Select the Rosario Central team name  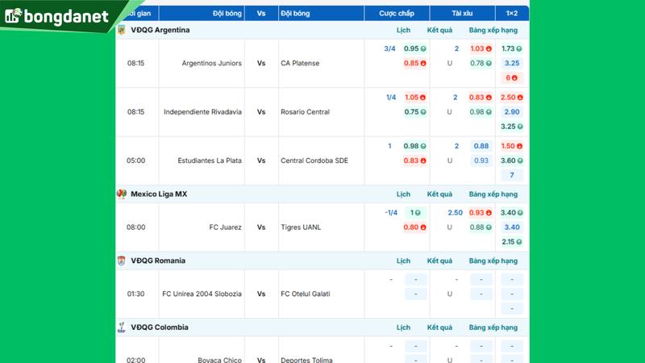305,112
